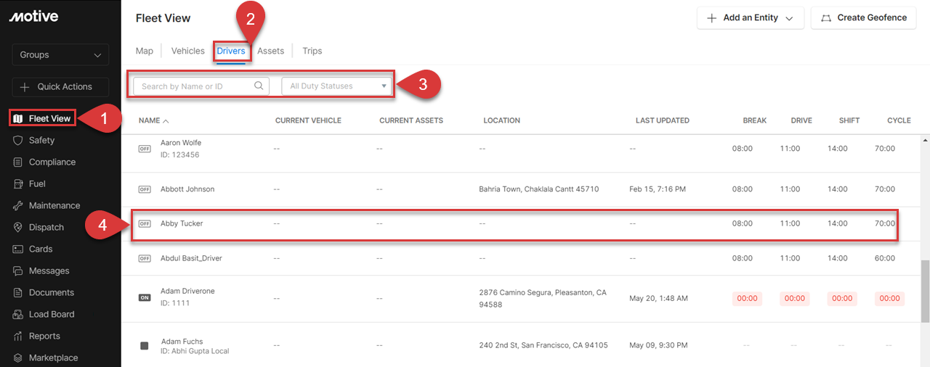930x367 pixels.
Task: Click the Search by Name or ID field
Action: 195,86
